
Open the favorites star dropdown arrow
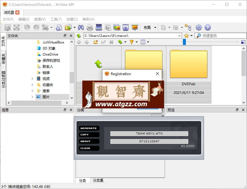pos(192,36)
